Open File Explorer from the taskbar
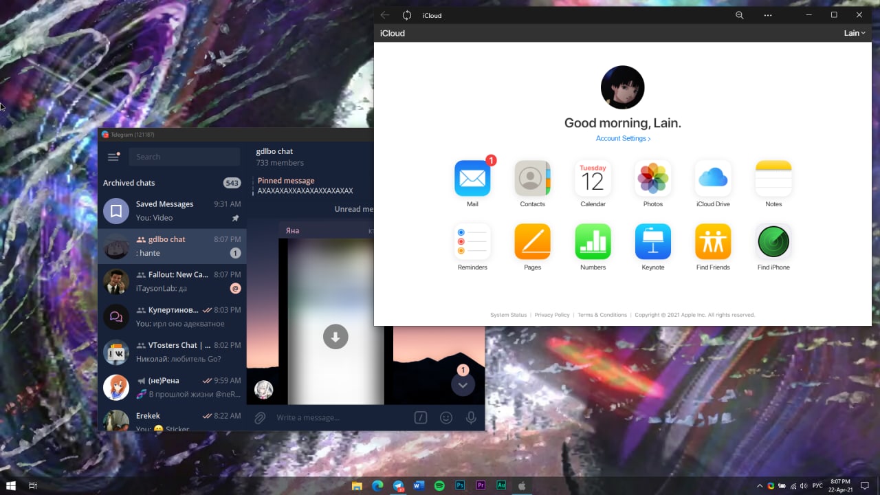 click(357, 485)
